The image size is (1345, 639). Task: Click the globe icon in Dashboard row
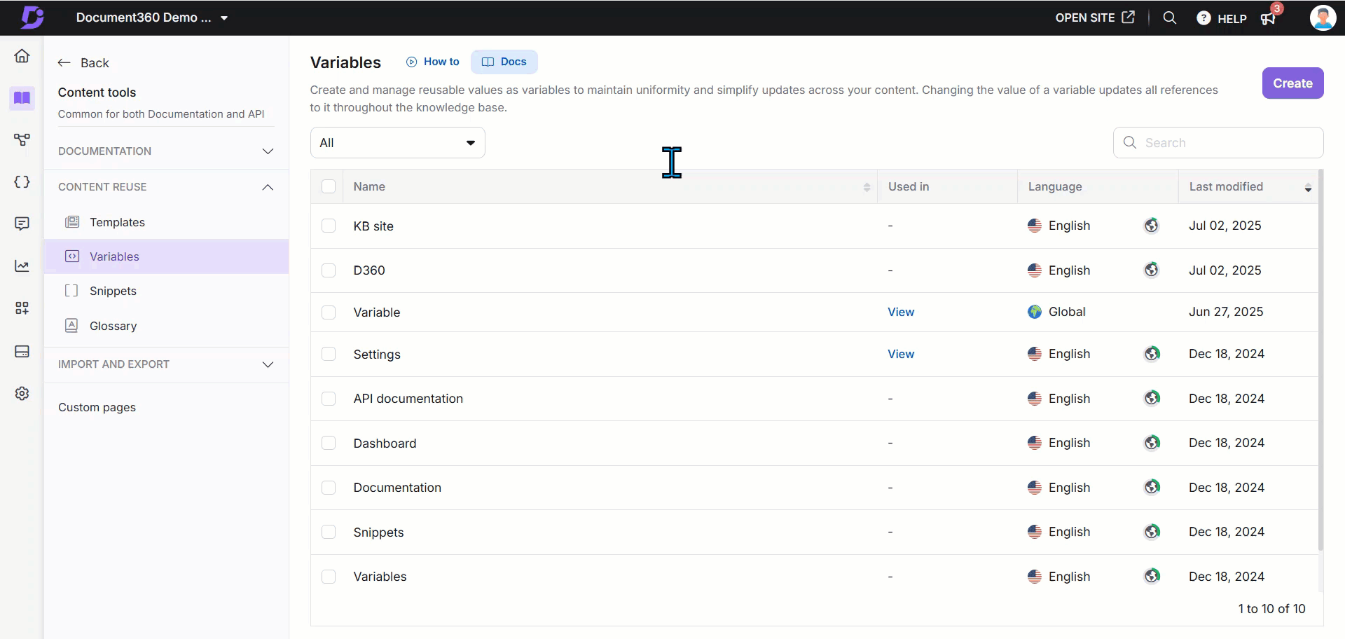[x=1152, y=443]
